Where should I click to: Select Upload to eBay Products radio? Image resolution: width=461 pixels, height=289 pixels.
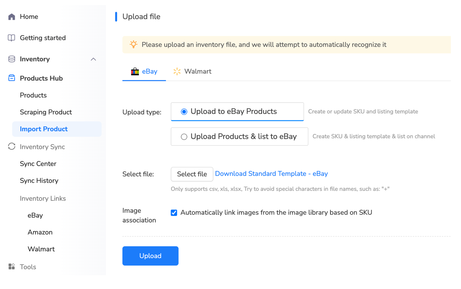(x=184, y=112)
